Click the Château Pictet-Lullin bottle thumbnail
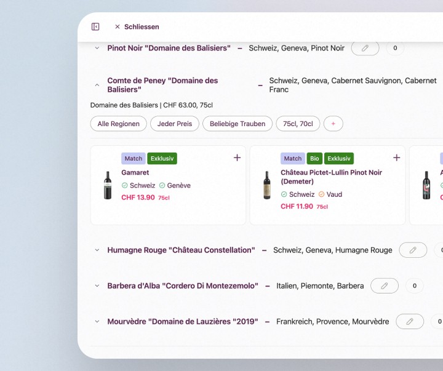This screenshot has height=371, width=443. coord(267,185)
